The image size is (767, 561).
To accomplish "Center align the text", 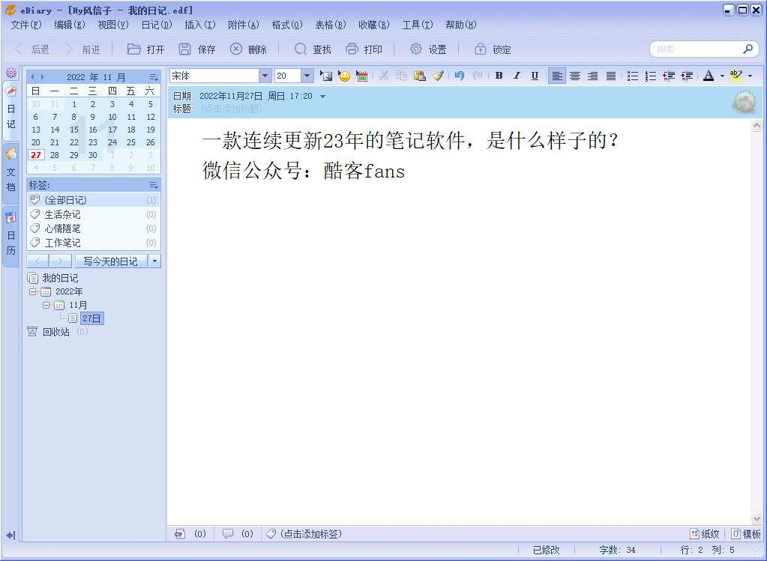I will click(575, 76).
